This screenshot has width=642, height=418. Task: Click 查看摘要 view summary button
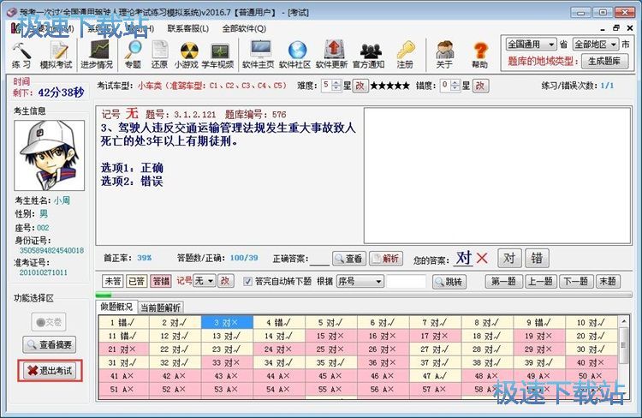(49, 344)
